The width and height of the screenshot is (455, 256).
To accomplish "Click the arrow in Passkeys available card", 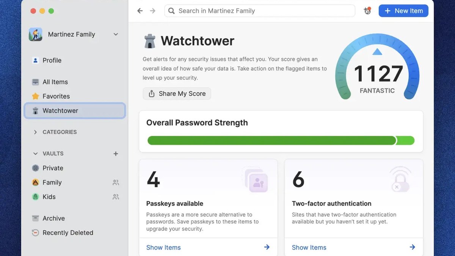I will (x=267, y=247).
